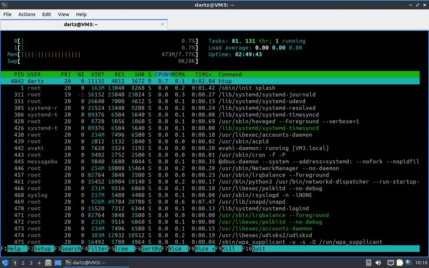Sort by the SHR column header
Screen dimensions: 429x268
(140, 74)
